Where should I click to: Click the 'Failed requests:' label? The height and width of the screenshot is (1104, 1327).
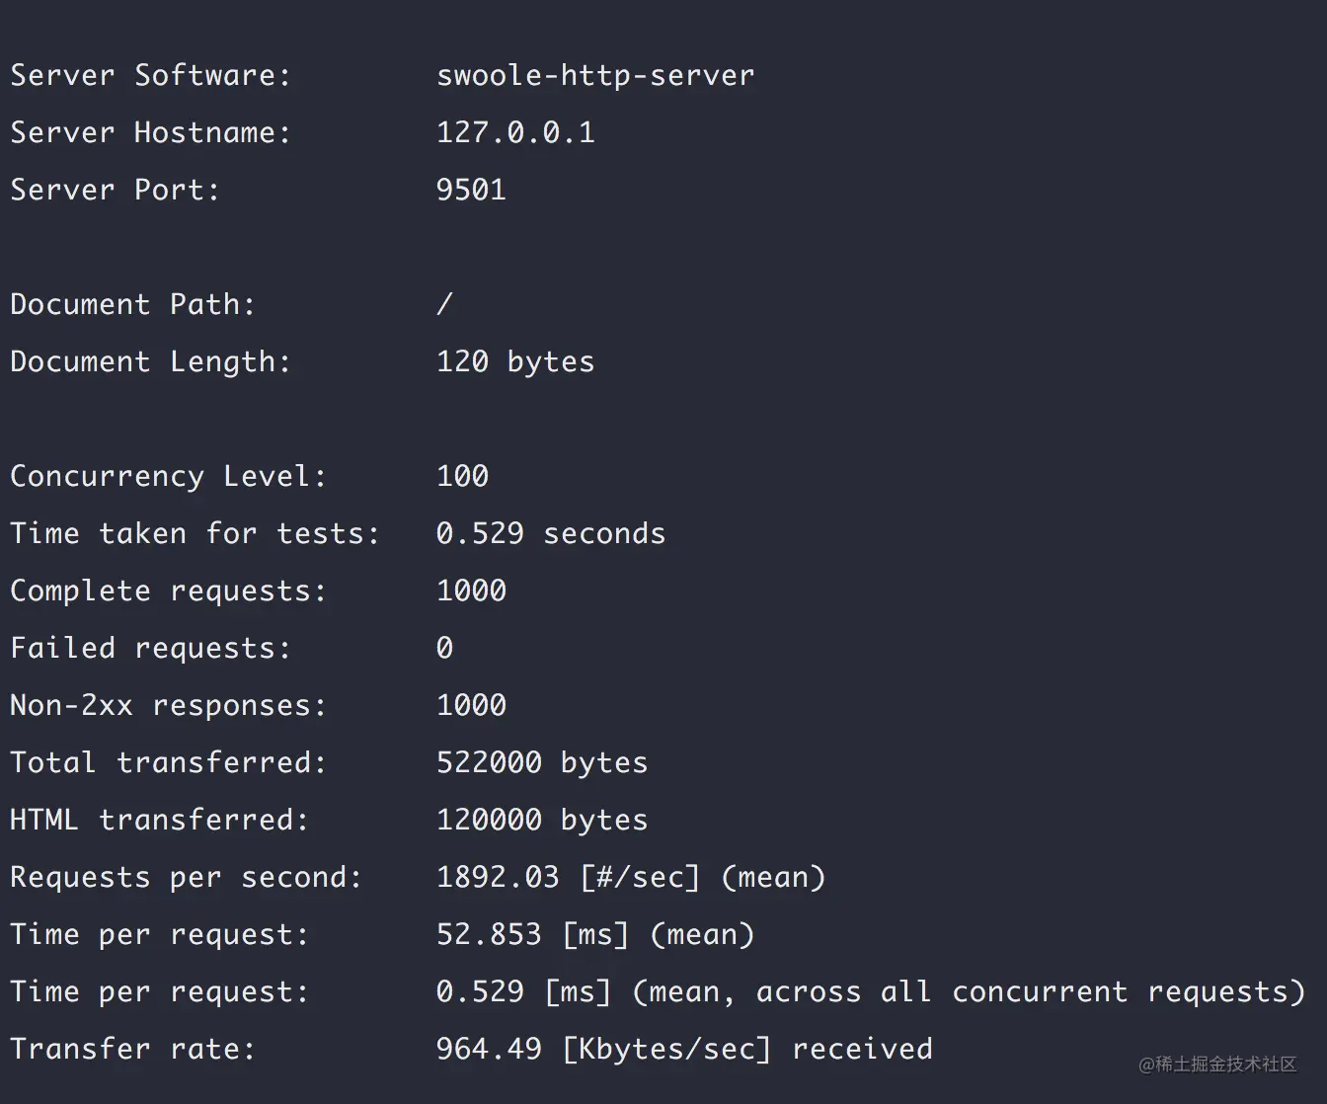[x=151, y=648]
